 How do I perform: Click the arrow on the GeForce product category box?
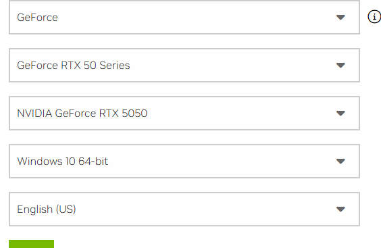pyautogui.click(x=340, y=18)
